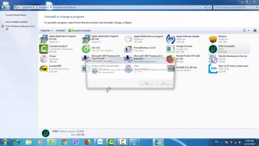Expand the view options dropdown arrow
This screenshot has height=146, width=259.
[x=249, y=30]
